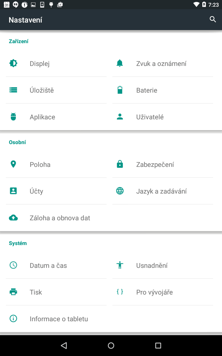This screenshot has height=356, width=222.
Task: Tap the Android back navigation button
Action: pyautogui.click(x=64, y=345)
